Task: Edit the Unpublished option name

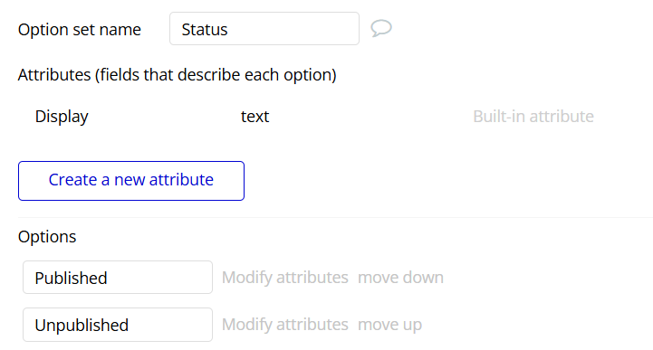Action: click(118, 325)
